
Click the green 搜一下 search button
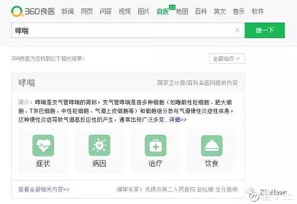(265, 31)
